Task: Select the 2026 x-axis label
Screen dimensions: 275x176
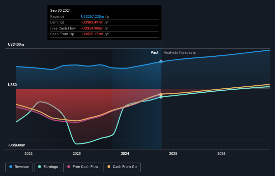Action: [221, 153]
